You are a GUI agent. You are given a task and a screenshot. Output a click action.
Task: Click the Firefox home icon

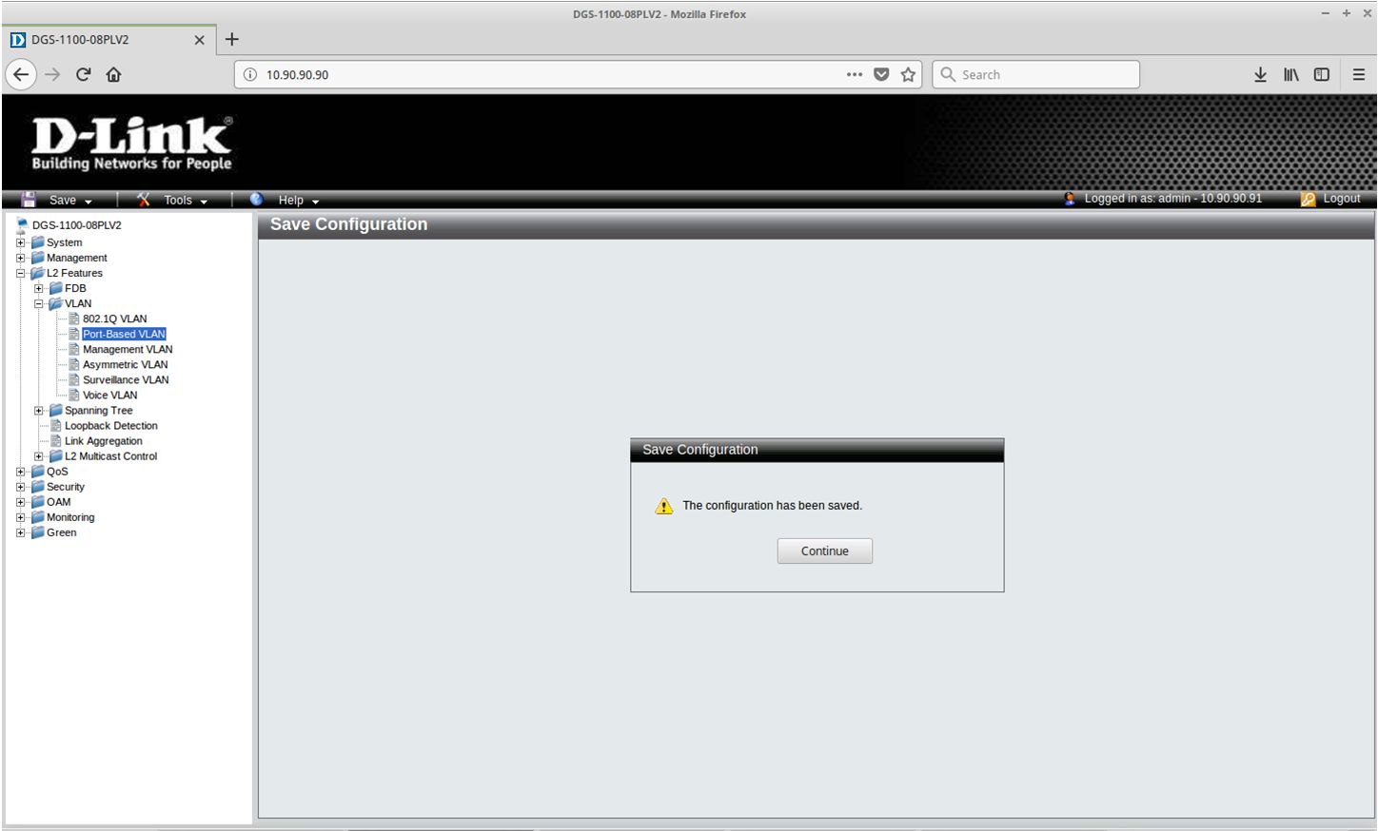113,74
